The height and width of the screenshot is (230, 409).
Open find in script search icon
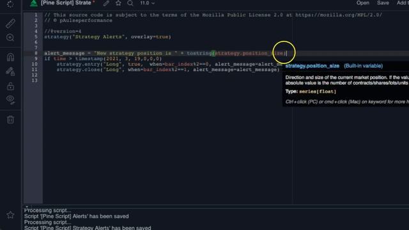(x=130, y=3)
